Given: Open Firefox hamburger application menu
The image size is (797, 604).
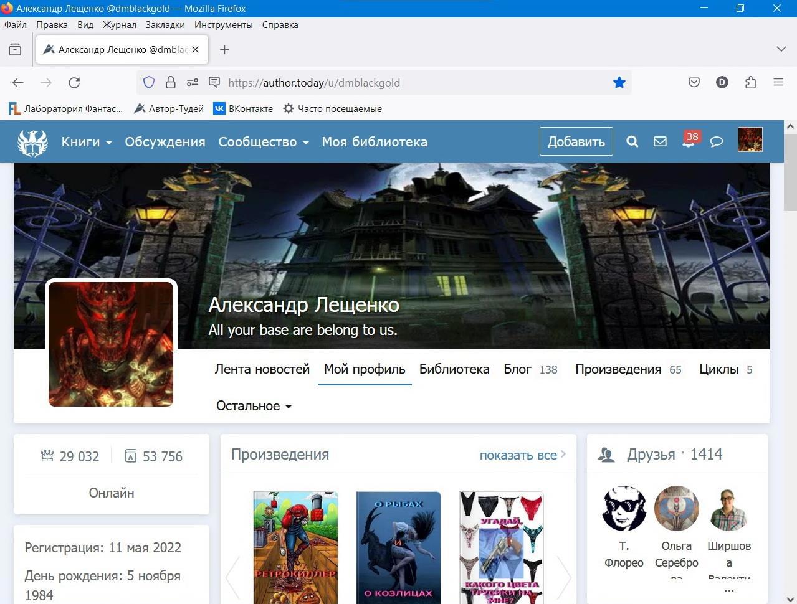Looking at the screenshot, I should [x=778, y=82].
